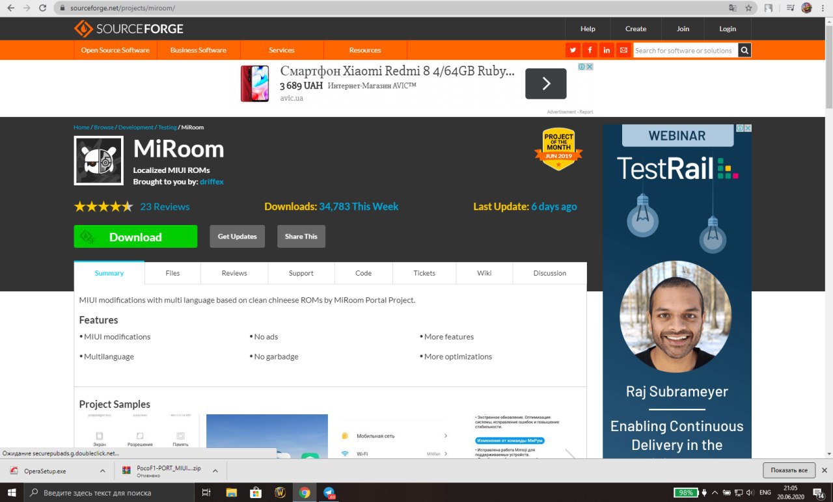Viewport: 833px width, 502px height.
Task: Open SourceForge LinkedIn page icon
Action: point(607,50)
